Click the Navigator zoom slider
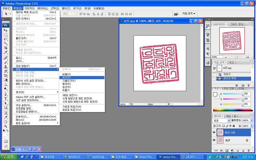 [x=237, y=57]
